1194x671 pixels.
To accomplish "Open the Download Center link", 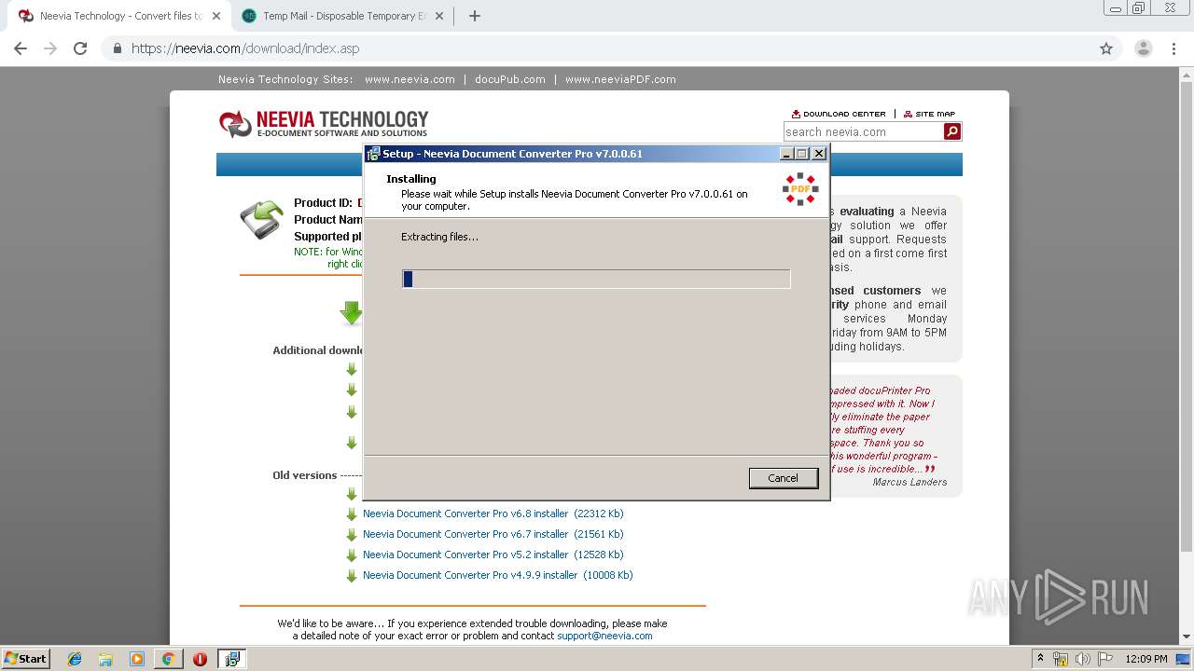I will (x=839, y=114).
